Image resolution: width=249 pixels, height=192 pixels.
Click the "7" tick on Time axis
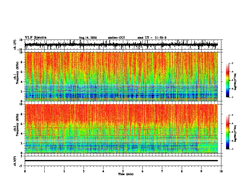point(162,171)
